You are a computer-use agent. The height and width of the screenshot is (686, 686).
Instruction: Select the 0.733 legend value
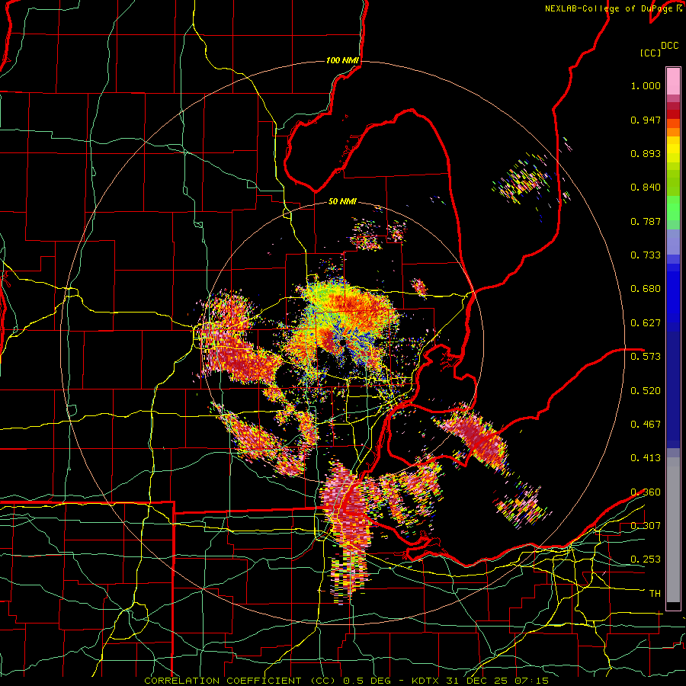click(x=646, y=255)
